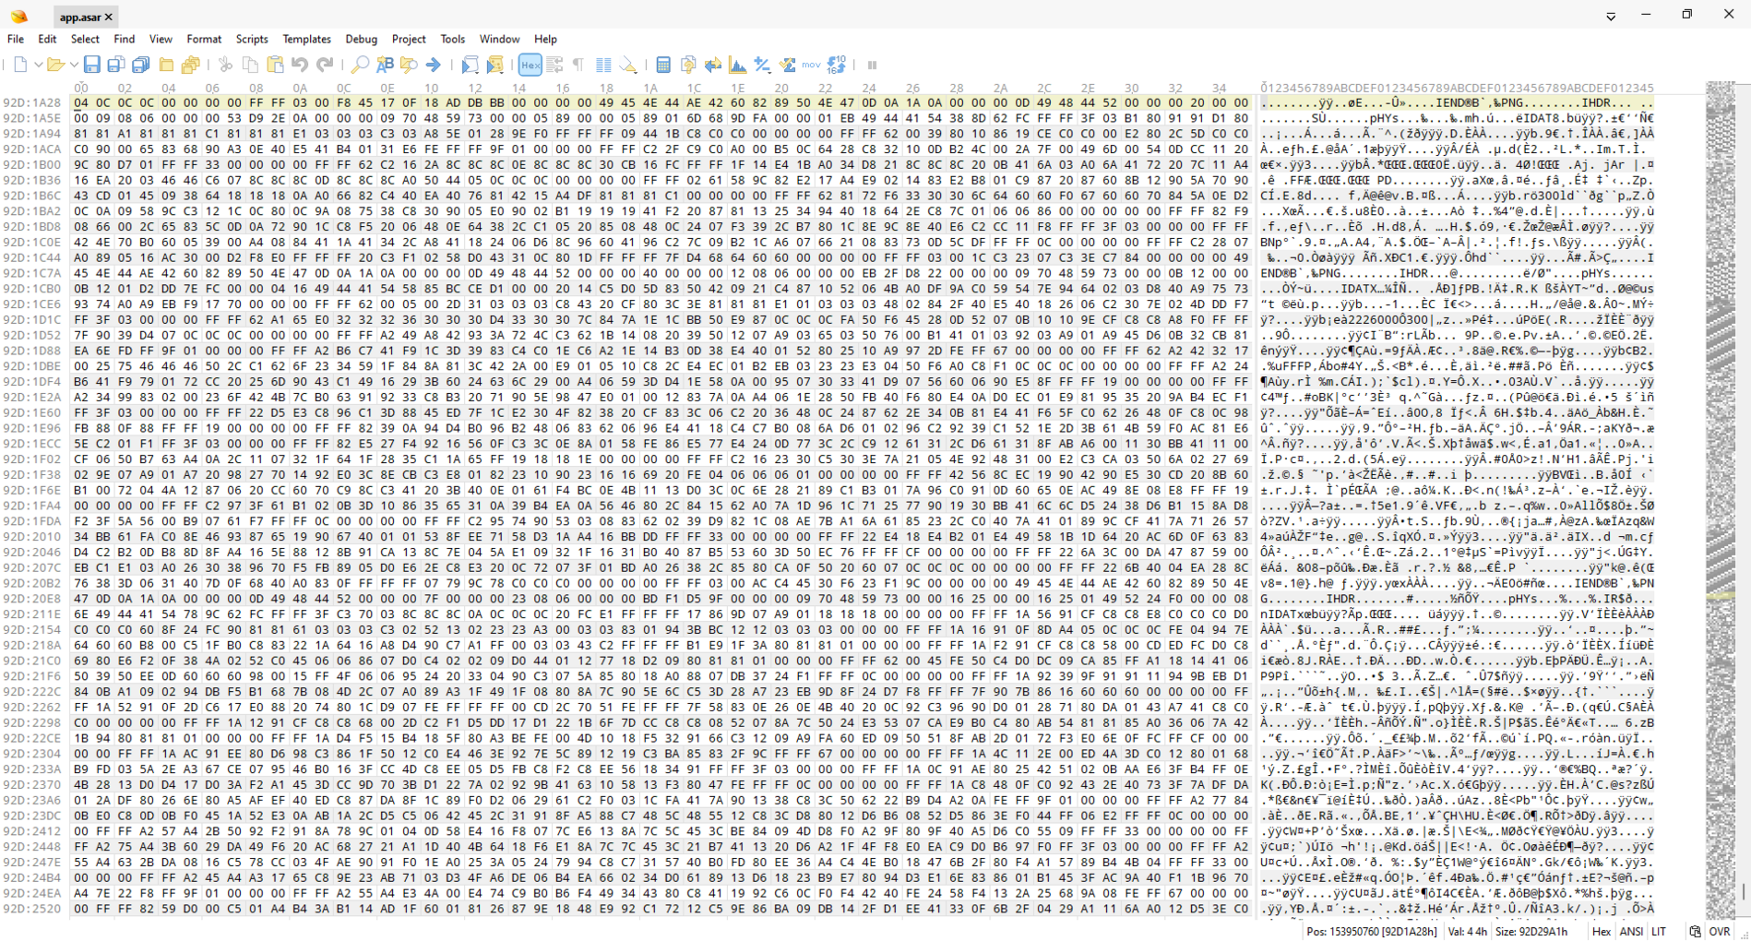
Task: Click the Copy icon
Action: pyautogui.click(x=250, y=65)
